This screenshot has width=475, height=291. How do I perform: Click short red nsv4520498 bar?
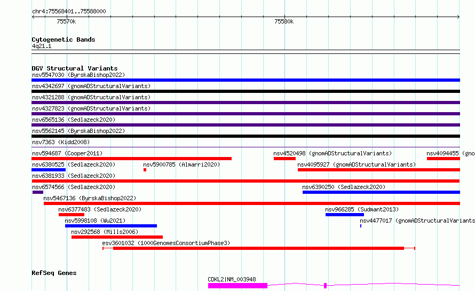coord(285,159)
